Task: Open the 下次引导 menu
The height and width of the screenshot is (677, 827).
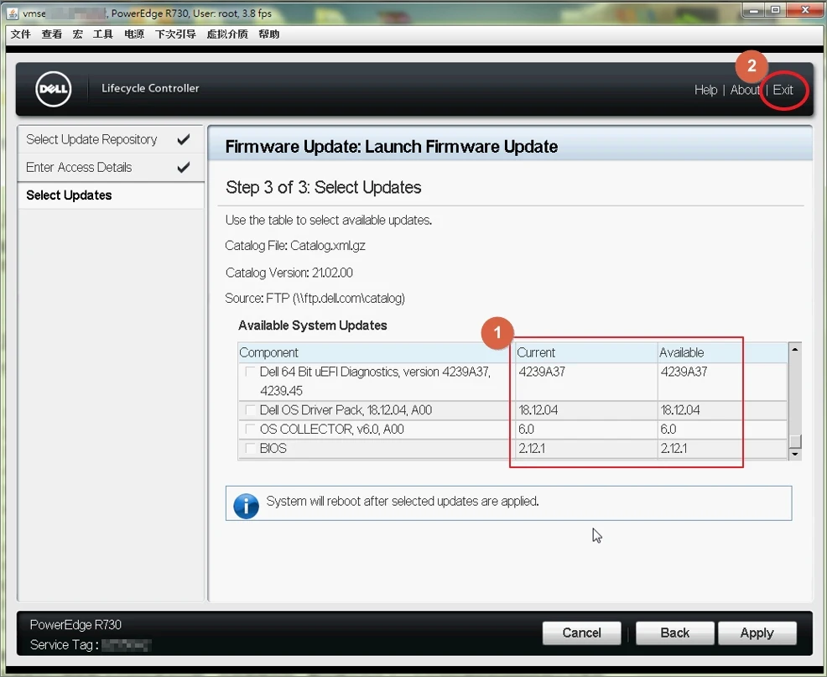Action: (175, 34)
